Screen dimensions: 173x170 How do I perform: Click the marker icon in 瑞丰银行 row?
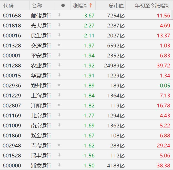click(59, 155)
